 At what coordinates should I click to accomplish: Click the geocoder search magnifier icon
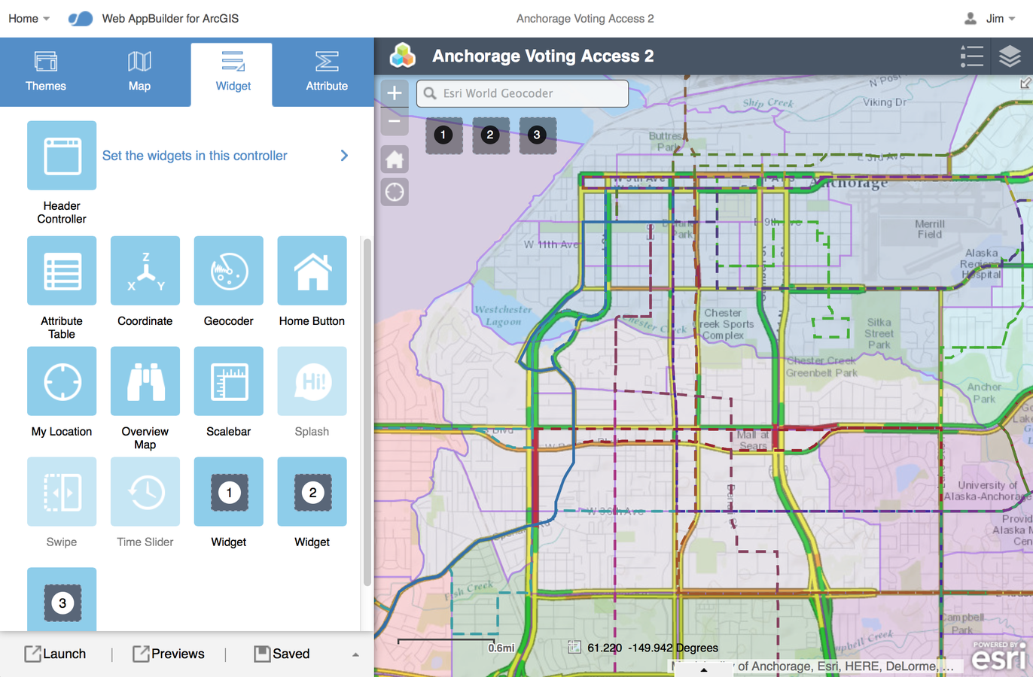[x=430, y=93]
